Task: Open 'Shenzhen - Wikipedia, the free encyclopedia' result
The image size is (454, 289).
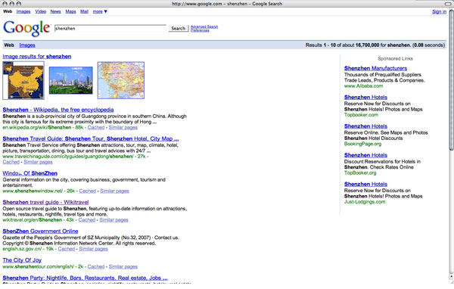Action: [58, 110]
